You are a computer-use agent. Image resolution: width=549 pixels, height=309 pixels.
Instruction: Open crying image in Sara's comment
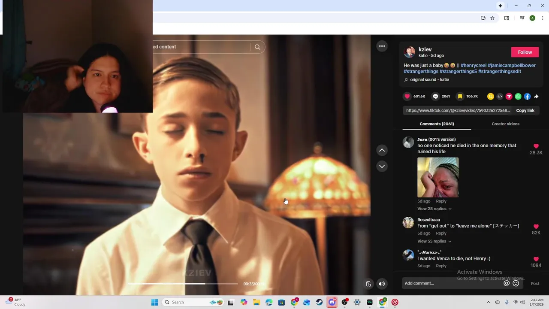(x=438, y=177)
